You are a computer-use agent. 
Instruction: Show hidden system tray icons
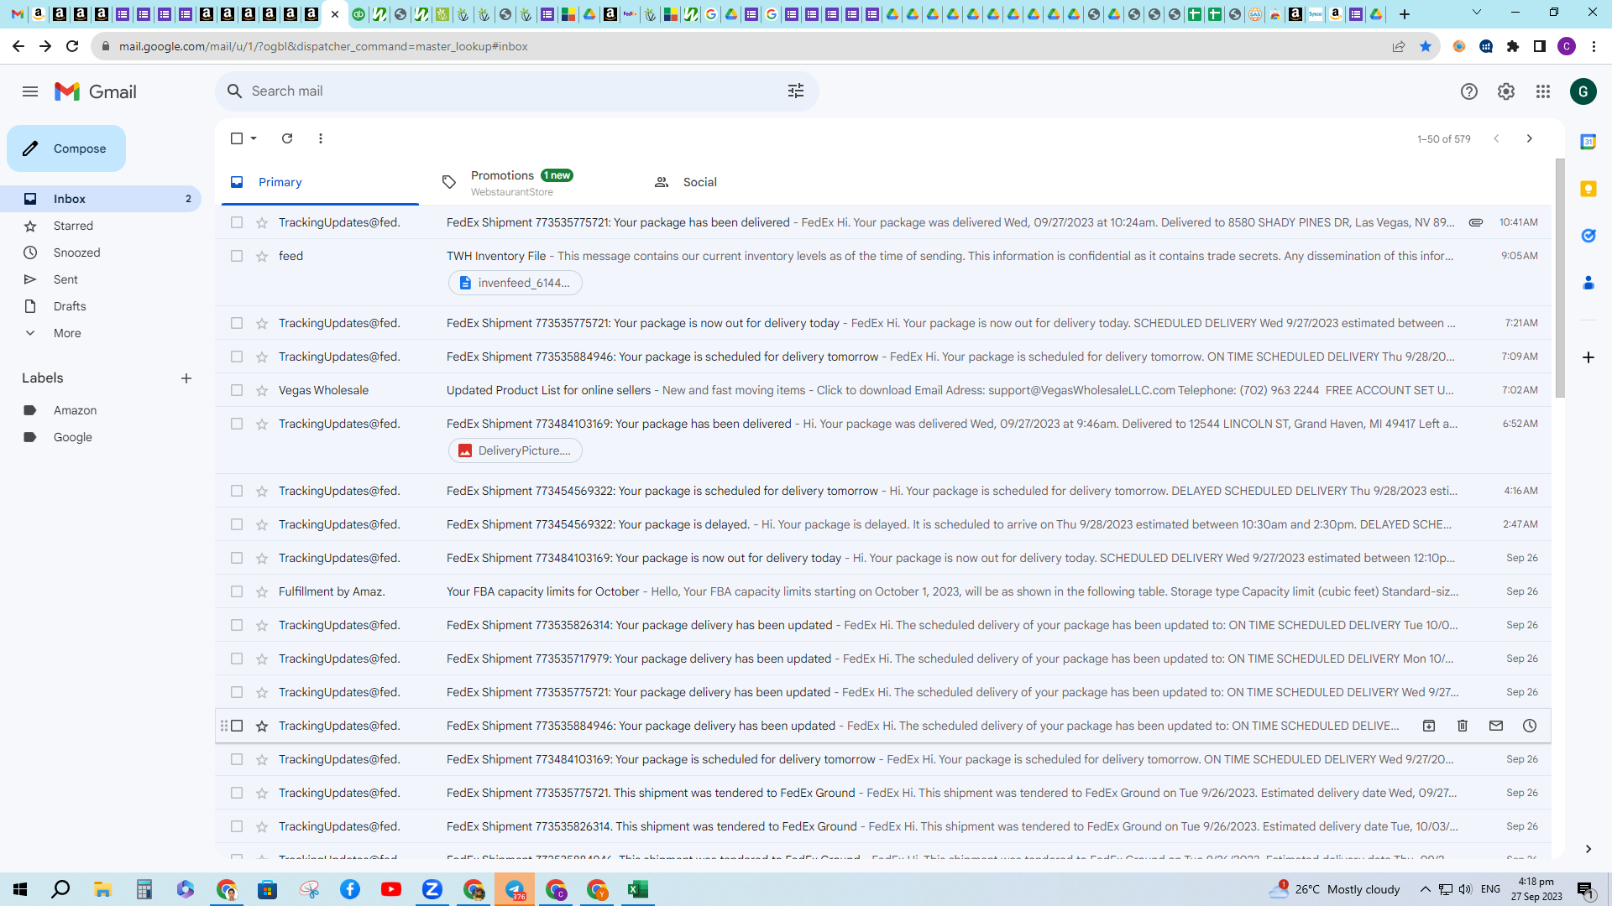coord(1425,889)
